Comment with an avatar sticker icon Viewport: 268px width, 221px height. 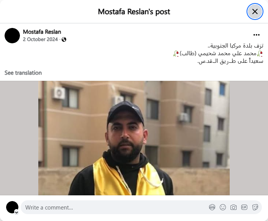pos(212,207)
